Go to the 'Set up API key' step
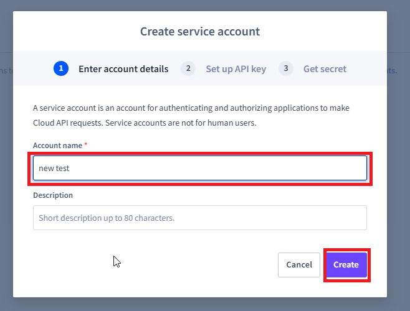Viewport: 410px width, 311px height. [x=236, y=69]
